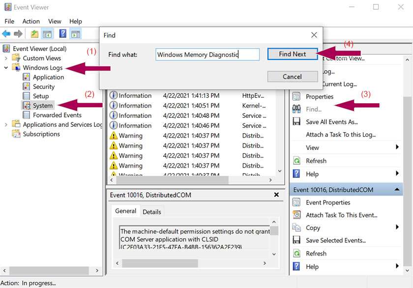Screen dimensions: 413x288
Task: Click the back arrow navigation icon
Action: (7, 33)
